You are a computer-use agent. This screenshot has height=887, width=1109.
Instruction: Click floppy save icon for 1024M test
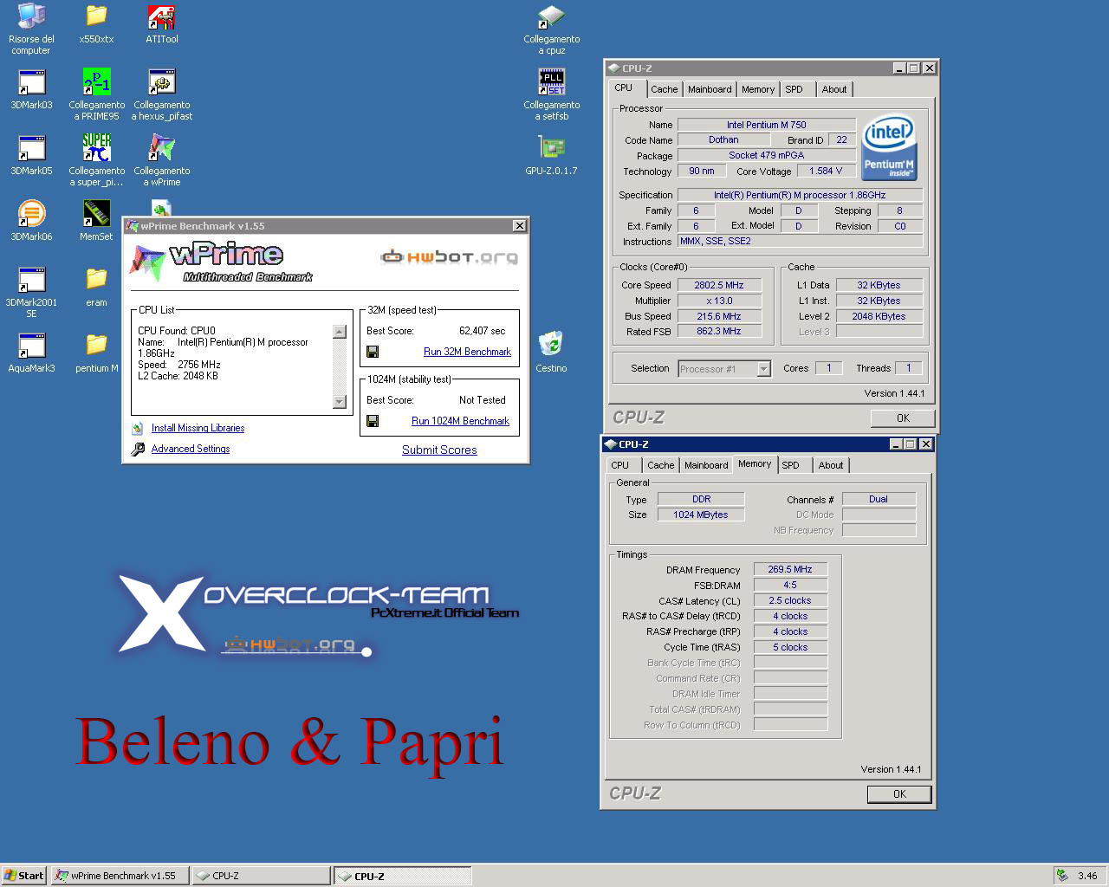(x=373, y=421)
